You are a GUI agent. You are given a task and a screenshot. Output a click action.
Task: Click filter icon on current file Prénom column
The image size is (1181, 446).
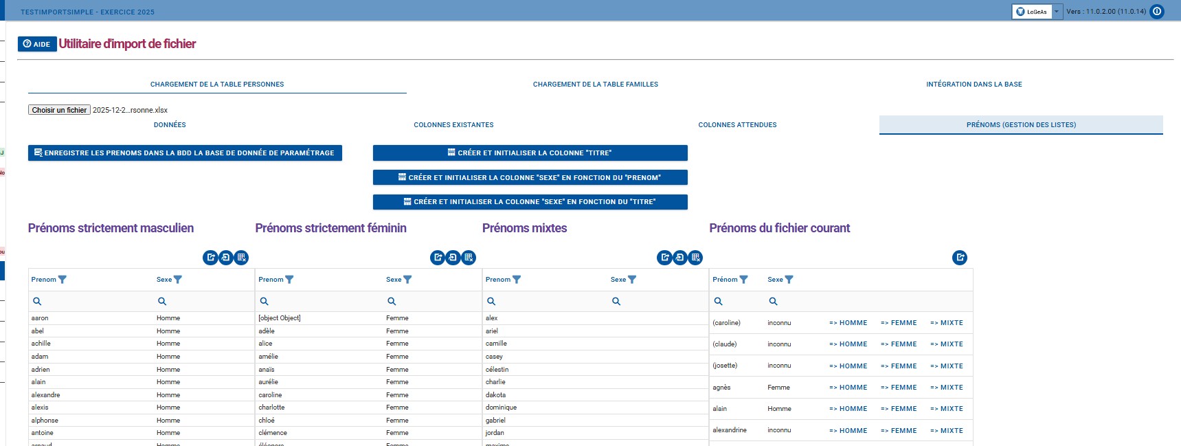pos(743,280)
